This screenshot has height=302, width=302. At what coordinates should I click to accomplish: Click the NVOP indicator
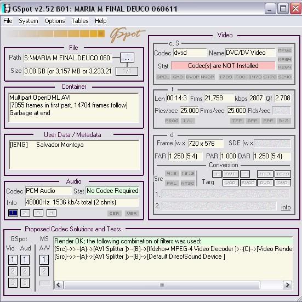point(207,77)
